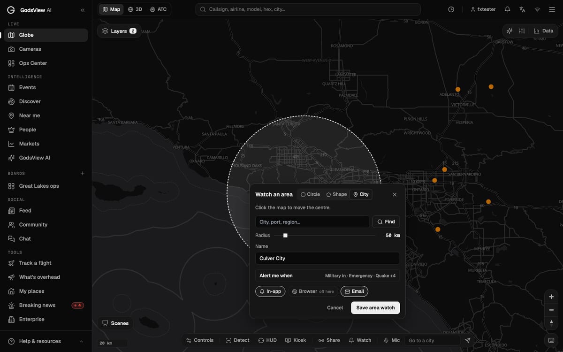Open the Scenes panel

click(x=115, y=323)
